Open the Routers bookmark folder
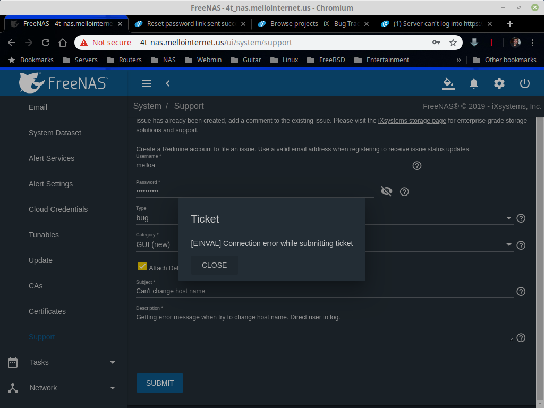Screen dimensions: 544x408 (124, 59)
